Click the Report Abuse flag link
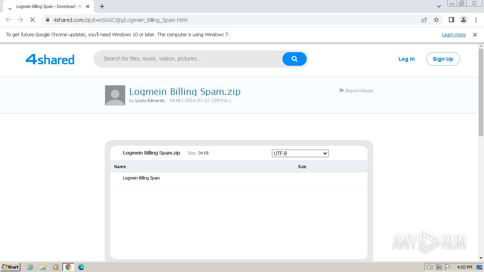484x272 pixels. click(x=356, y=91)
